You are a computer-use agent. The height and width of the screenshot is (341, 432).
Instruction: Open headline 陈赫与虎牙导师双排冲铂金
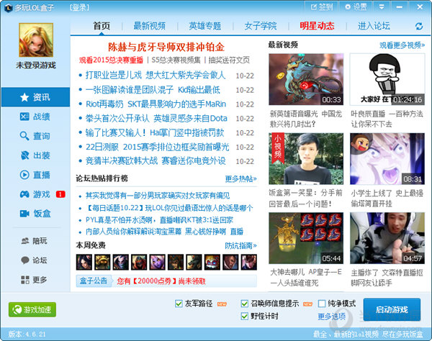166,47
